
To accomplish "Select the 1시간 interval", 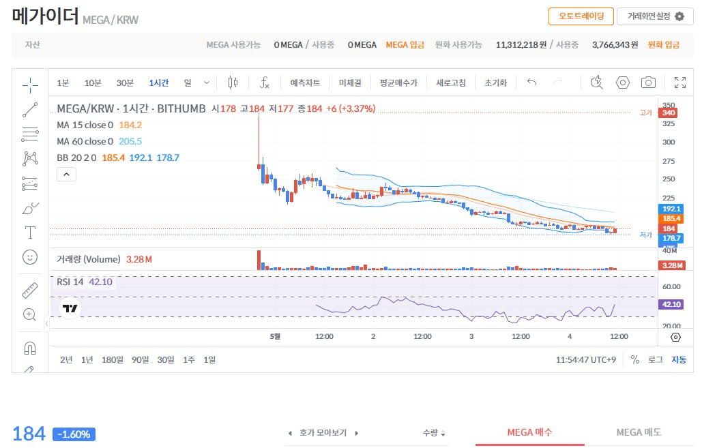I will point(158,83).
